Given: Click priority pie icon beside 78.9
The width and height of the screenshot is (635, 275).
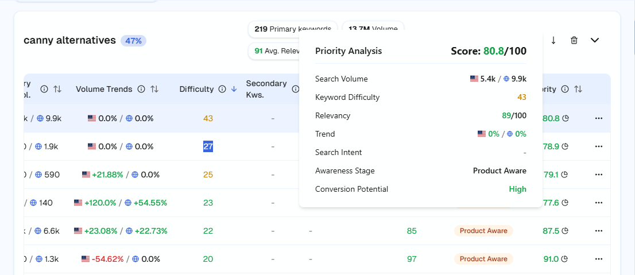Looking at the screenshot, I should click(x=566, y=146).
